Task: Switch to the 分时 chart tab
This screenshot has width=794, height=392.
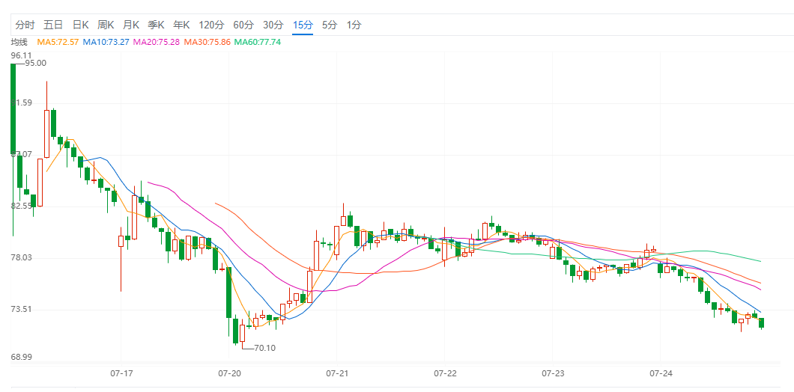Action: click(x=25, y=25)
